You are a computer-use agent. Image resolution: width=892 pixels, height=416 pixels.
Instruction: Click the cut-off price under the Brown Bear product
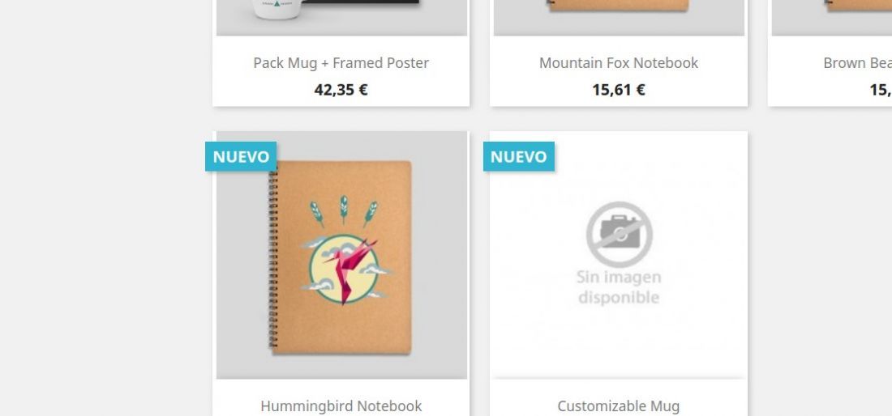[x=881, y=90]
